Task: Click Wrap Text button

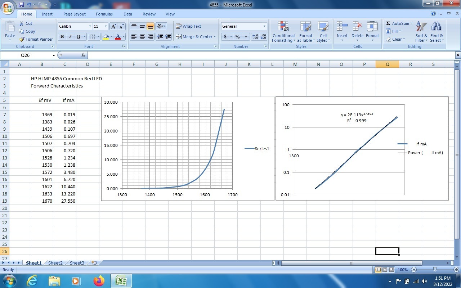Action: [x=188, y=26]
